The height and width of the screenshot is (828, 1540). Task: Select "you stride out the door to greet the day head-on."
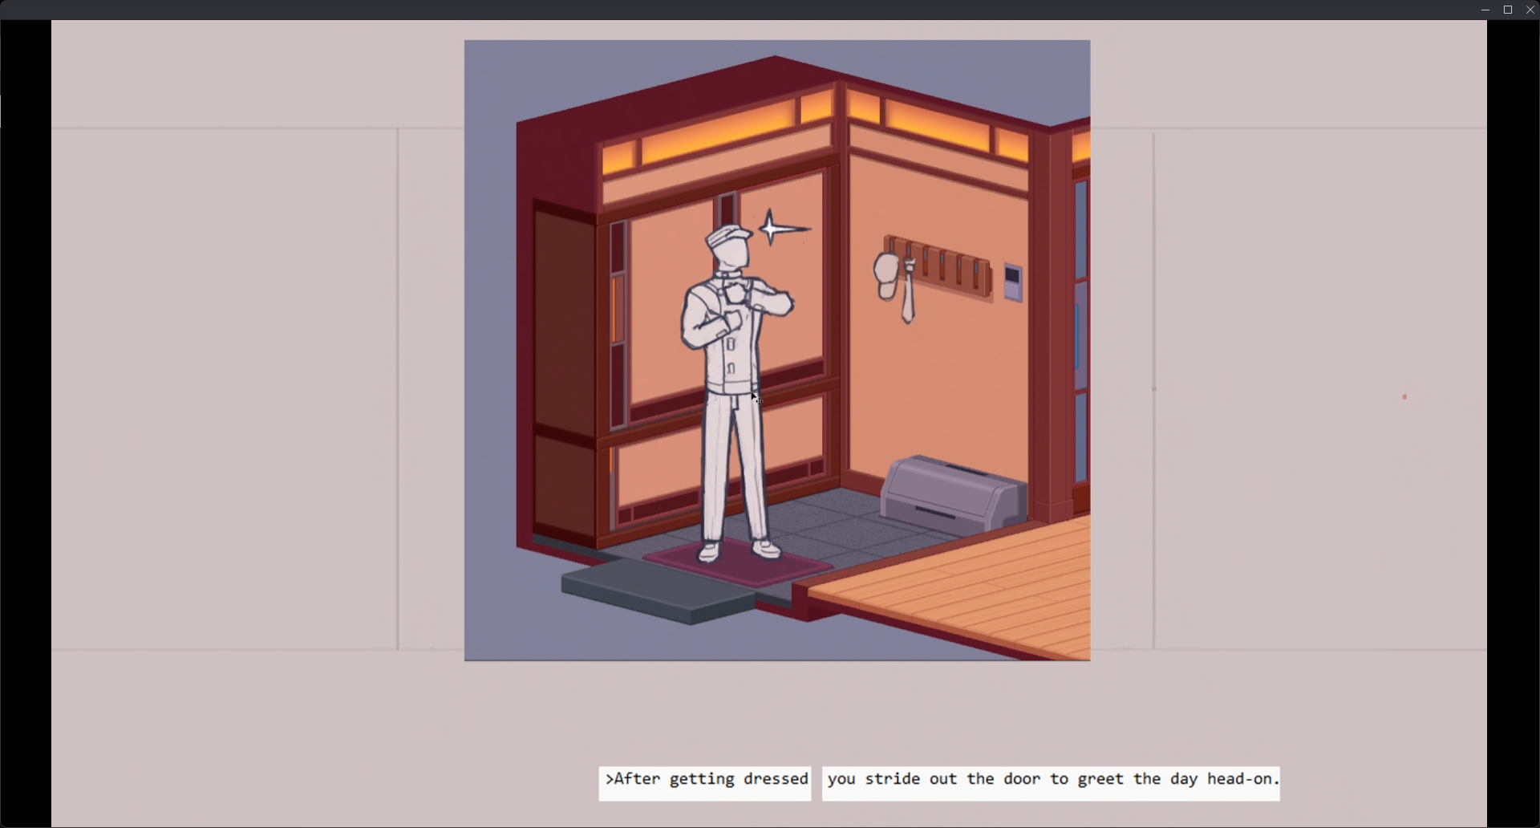[1051, 783]
